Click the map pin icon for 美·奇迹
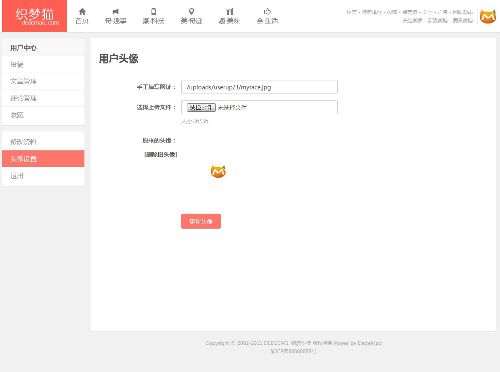500x372 pixels. [x=192, y=12]
